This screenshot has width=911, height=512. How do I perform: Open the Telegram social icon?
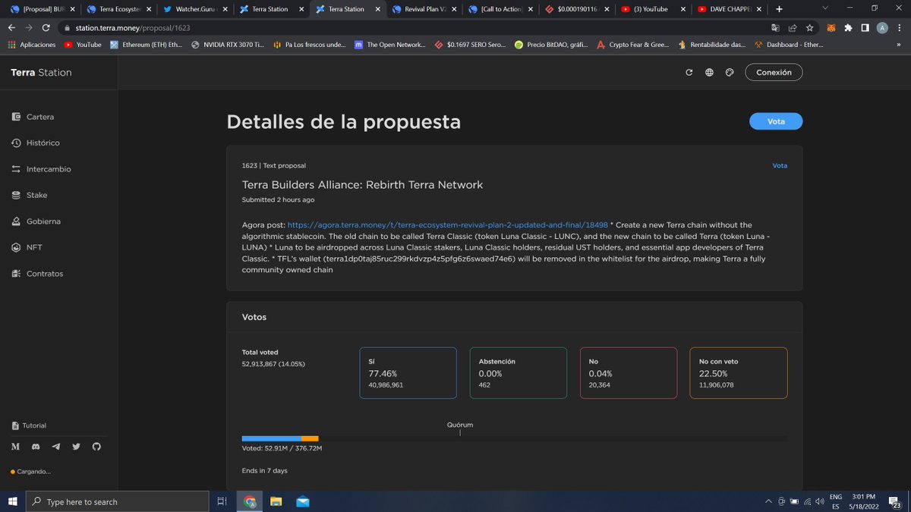click(x=55, y=447)
